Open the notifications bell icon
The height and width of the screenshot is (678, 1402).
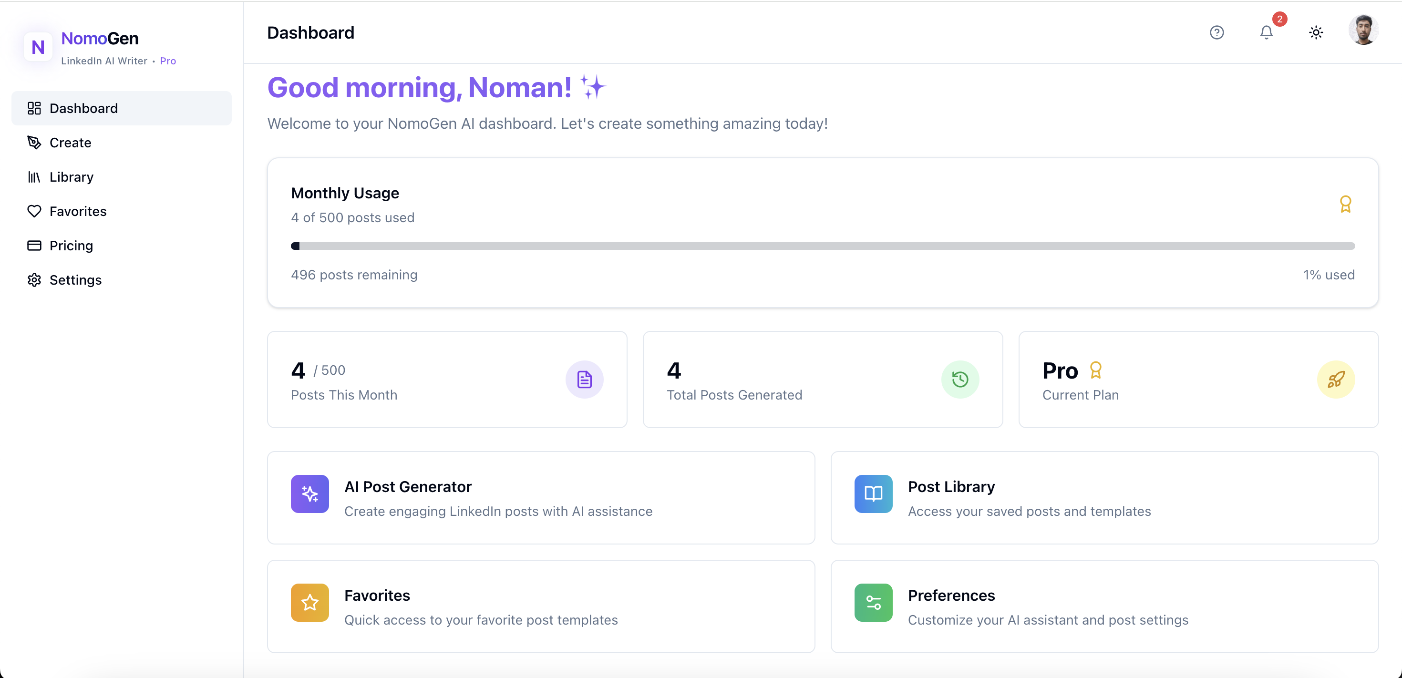1266,32
